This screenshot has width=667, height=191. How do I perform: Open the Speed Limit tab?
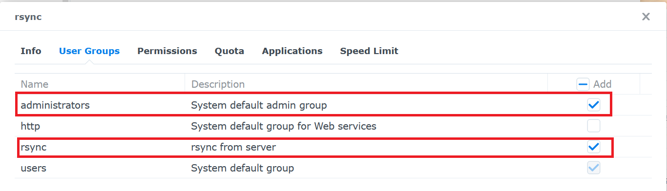369,51
